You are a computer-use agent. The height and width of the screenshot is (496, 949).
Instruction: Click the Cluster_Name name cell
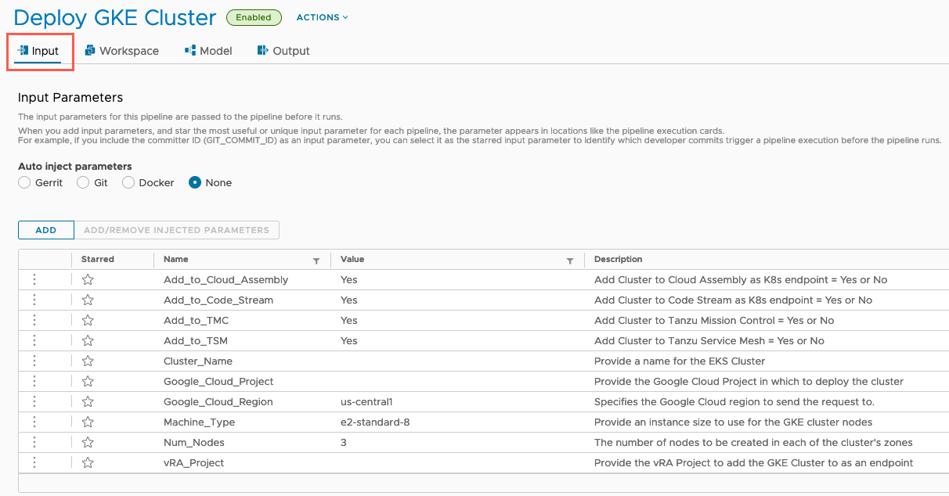(x=198, y=361)
